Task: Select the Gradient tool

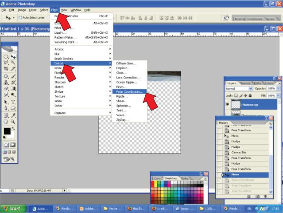Action: point(13,88)
